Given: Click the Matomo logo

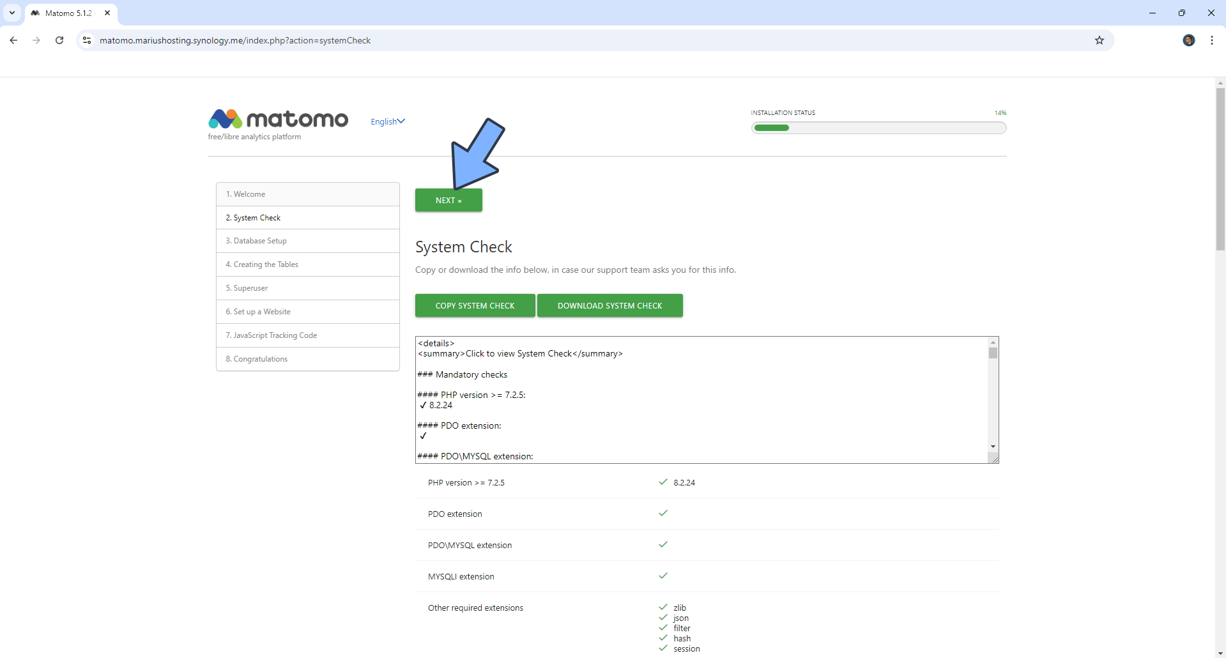Looking at the screenshot, I should pyautogui.click(x=279, y=119).
